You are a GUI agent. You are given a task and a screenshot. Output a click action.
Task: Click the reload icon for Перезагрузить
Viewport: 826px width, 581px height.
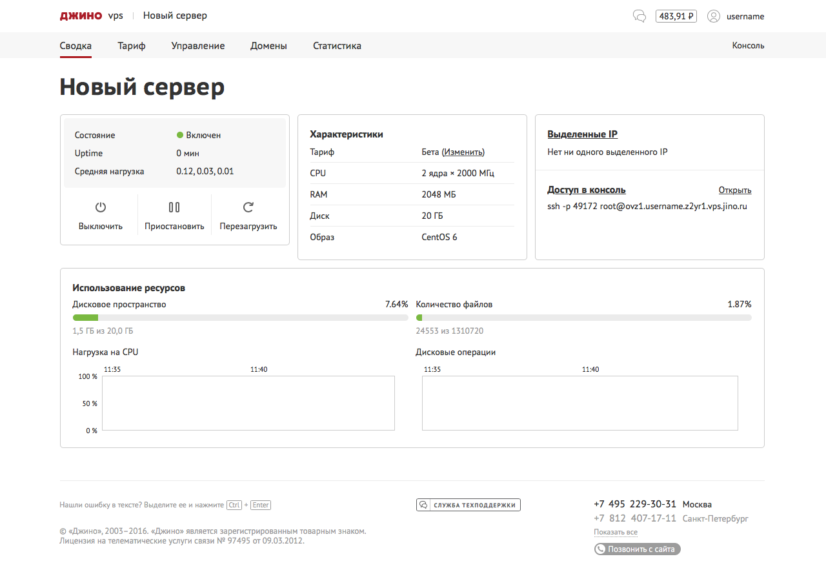(248, 207)
